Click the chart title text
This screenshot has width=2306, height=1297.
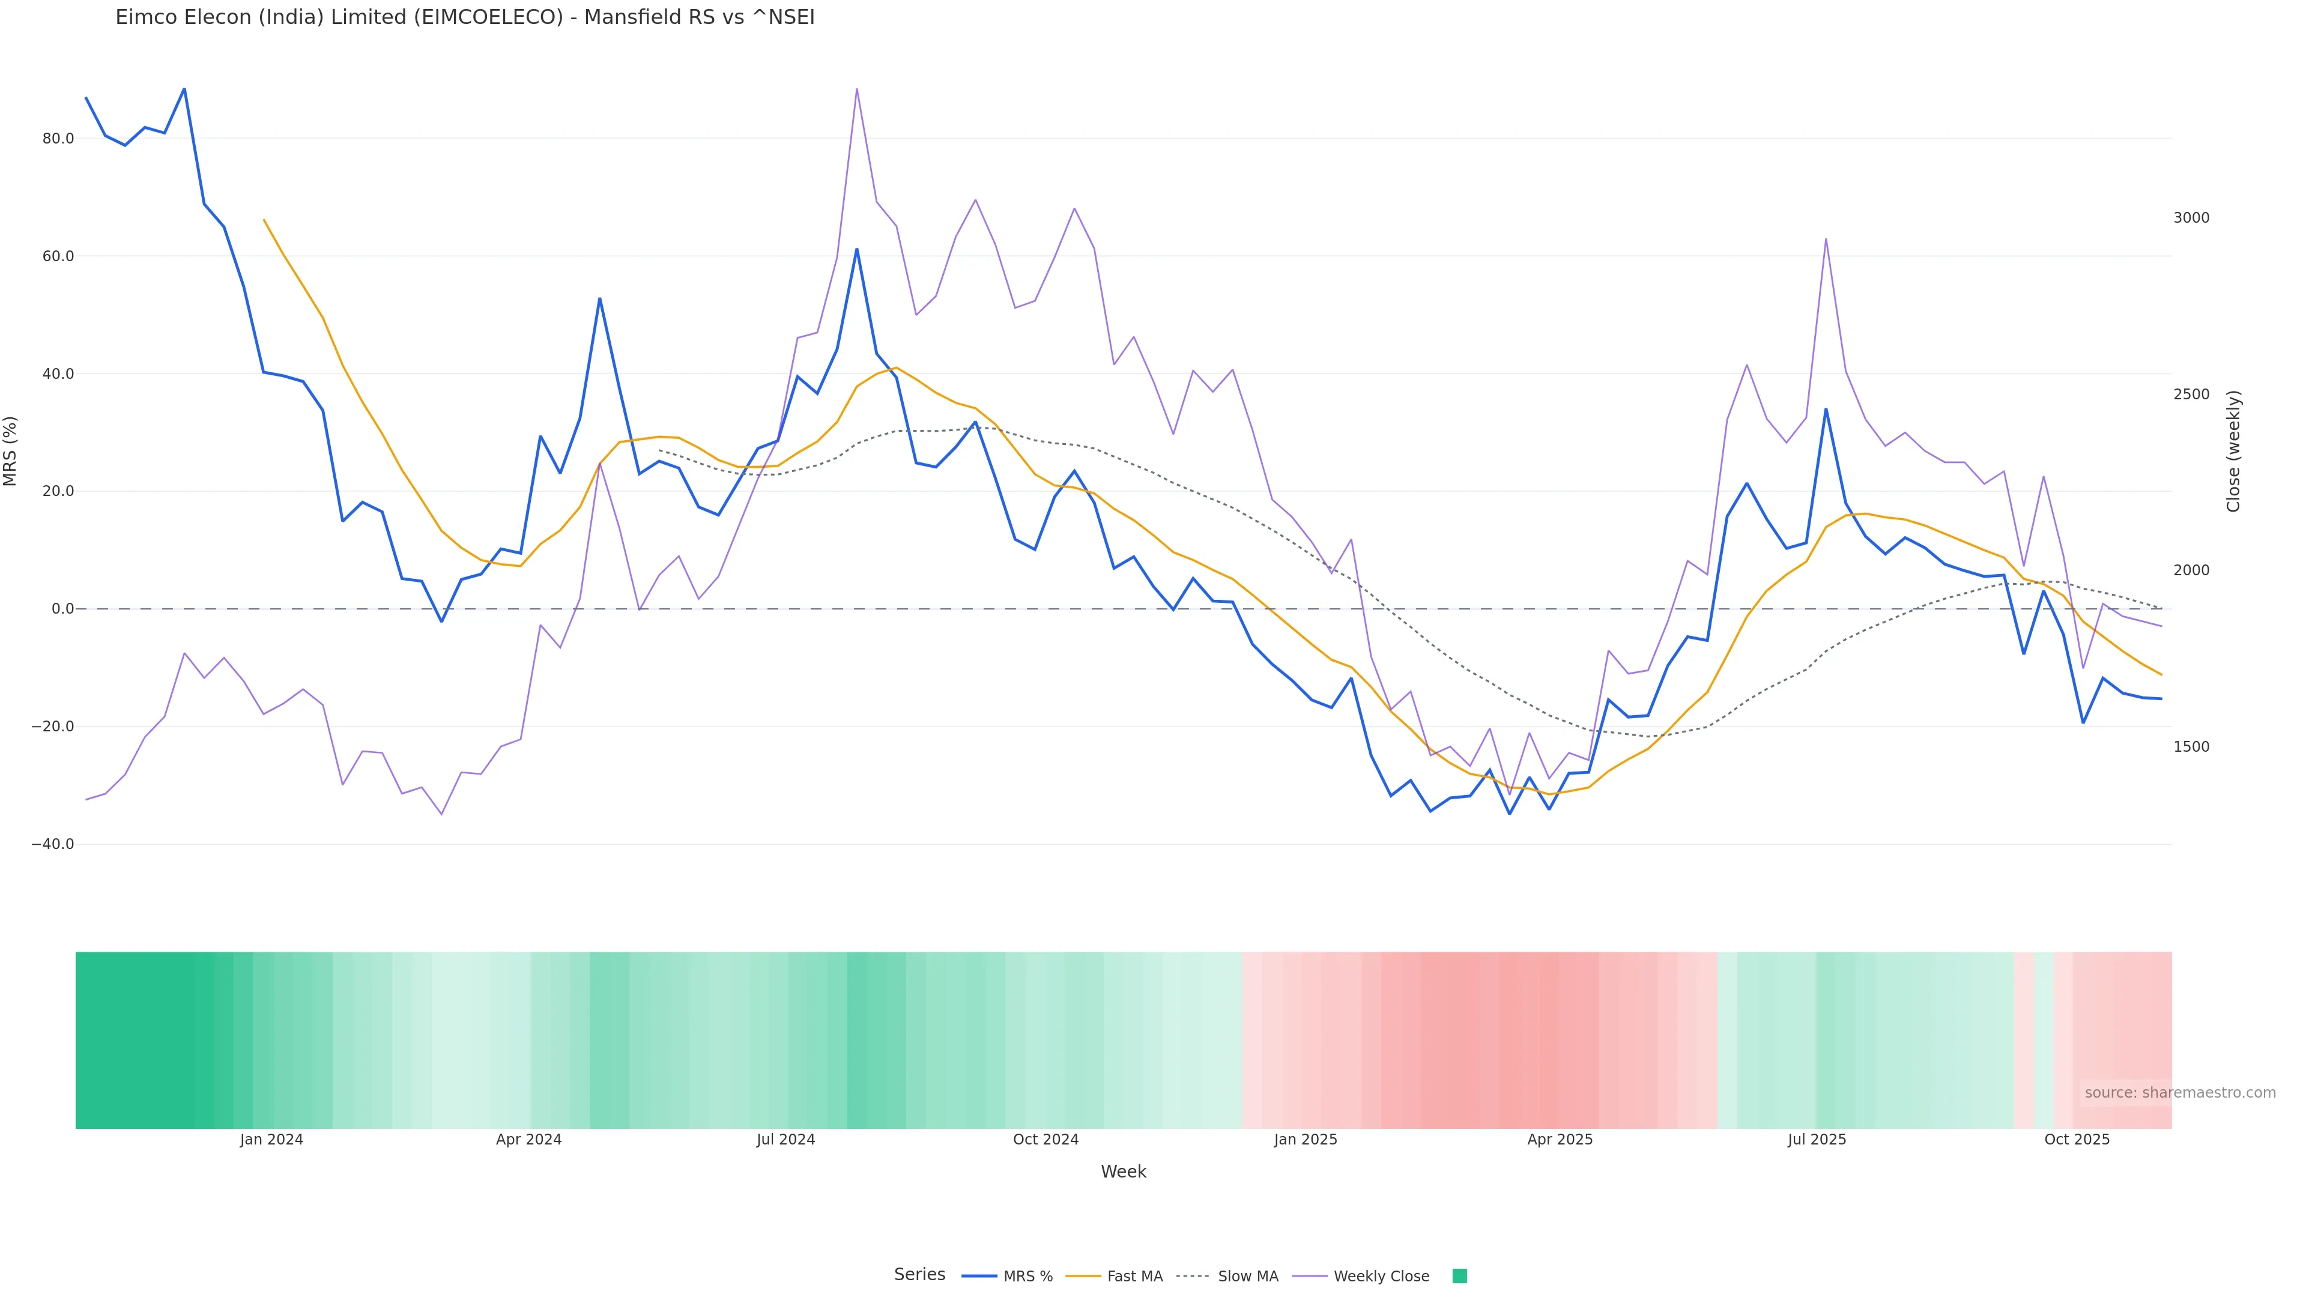(465, 18)
